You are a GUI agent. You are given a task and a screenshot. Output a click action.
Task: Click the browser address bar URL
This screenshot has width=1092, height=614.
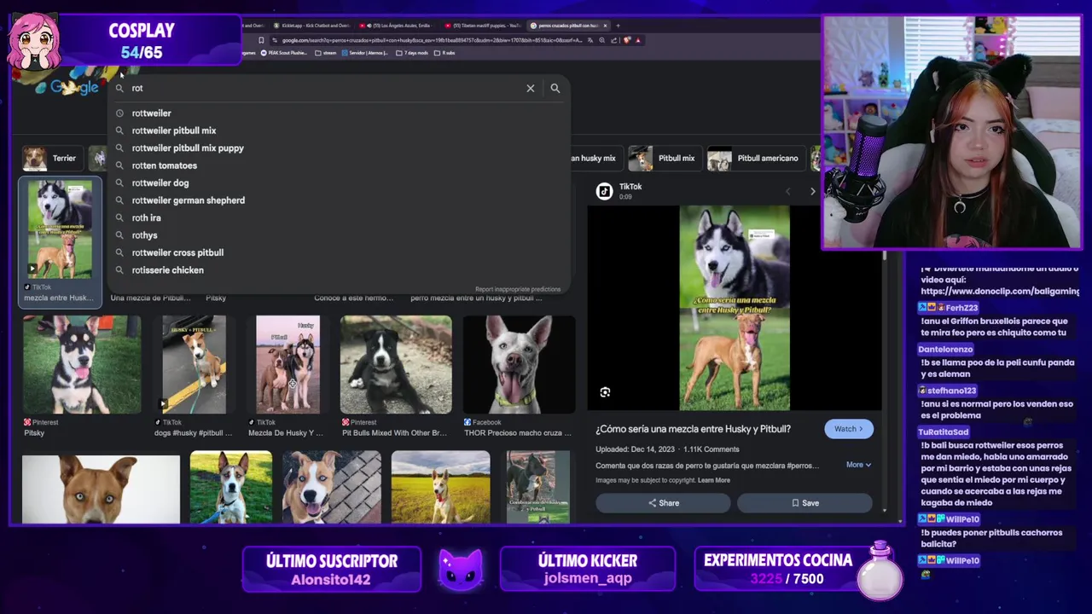pyautogui.click(x=432, y=40)
